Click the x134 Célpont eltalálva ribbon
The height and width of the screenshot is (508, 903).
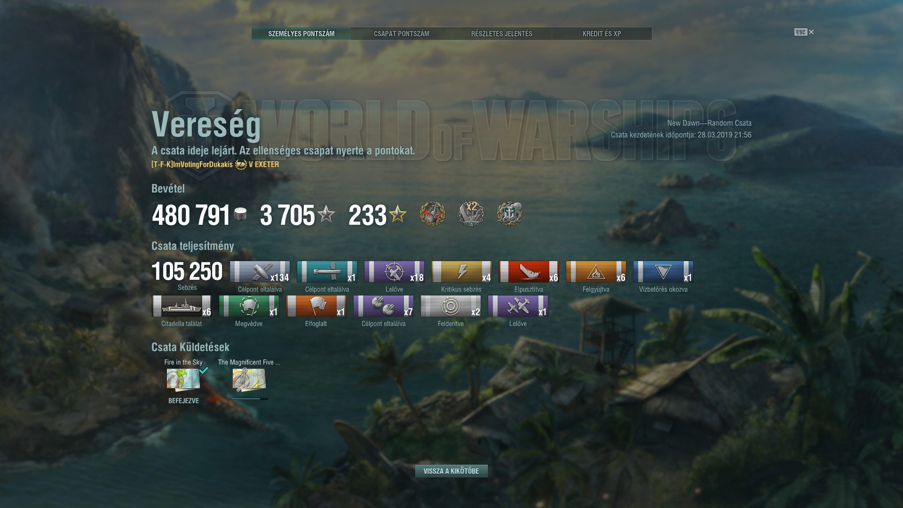point(260,272)
